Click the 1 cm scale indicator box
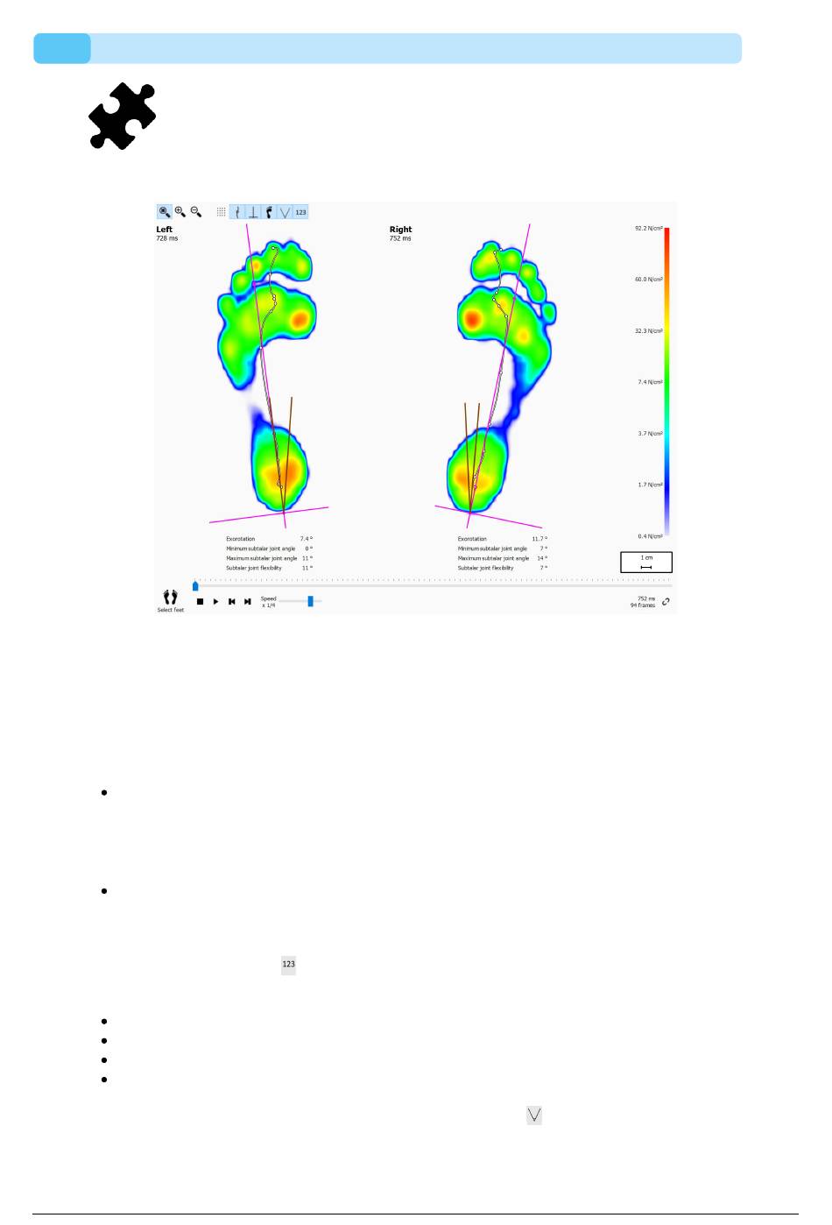Image resolution: width=832 pixels, height=1225 pixels. click(646, 562)
